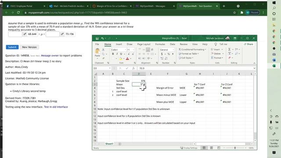Switch to the Page Layout ribbon tab
This screenshot has width=281, height=158.
(x=144, y=44)
